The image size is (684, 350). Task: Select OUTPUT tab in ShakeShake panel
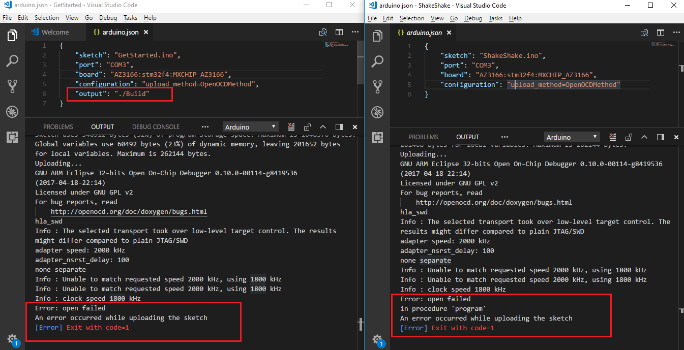tap(468, 137)
